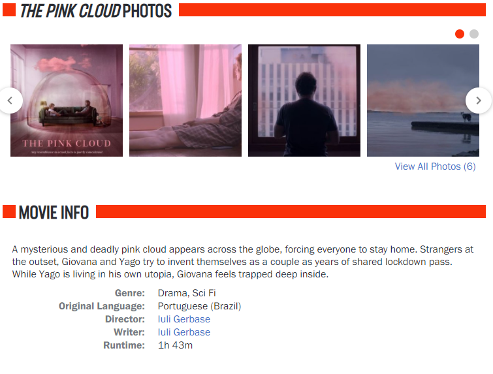Image resolution: width=493 pixels, height=374 pixels.
Task: Select the second carousel page dot
Action: click(474, 34)
